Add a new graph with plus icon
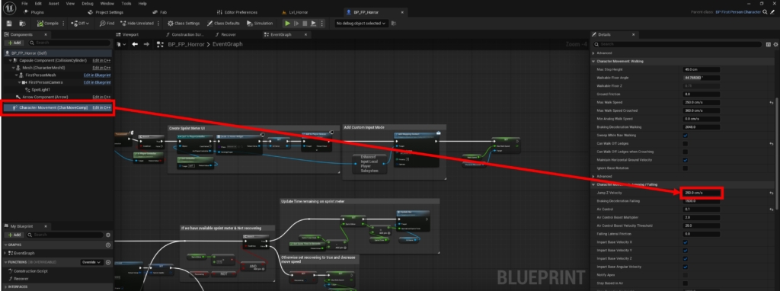This screenshot has width=780, height=291. pyautogui.click(x=108, y=245)
